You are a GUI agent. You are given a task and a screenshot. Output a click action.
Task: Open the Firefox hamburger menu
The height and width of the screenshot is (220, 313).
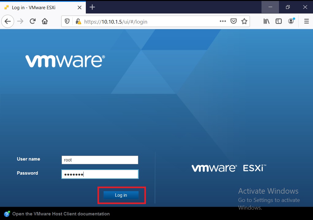(307, 21)
